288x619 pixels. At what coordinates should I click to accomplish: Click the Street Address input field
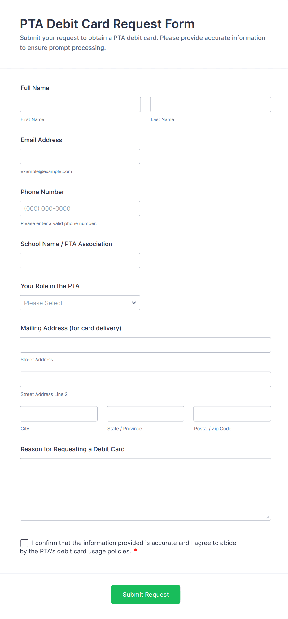(x=145, y=345)
